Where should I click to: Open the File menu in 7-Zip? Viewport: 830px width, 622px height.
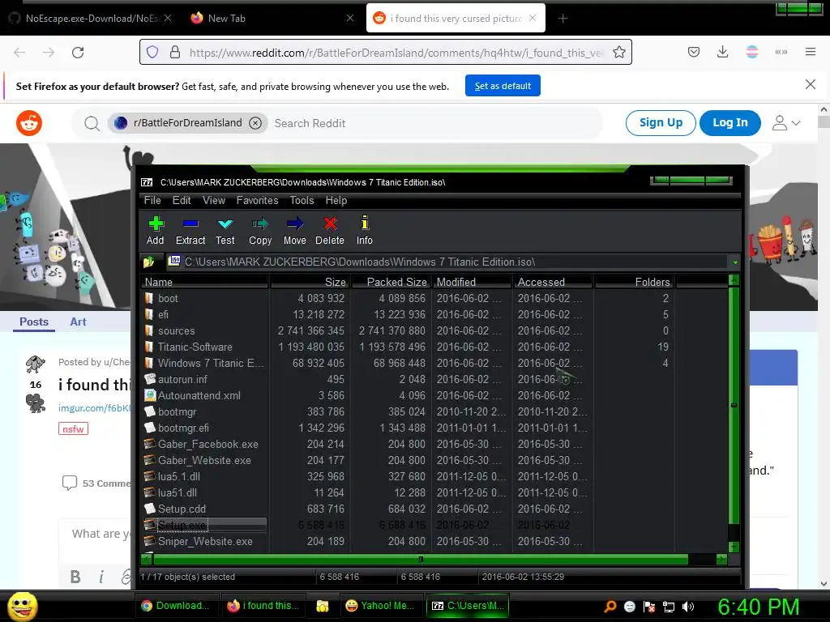152,201
